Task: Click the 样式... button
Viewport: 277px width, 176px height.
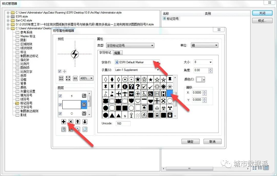Action: [262, 21]
